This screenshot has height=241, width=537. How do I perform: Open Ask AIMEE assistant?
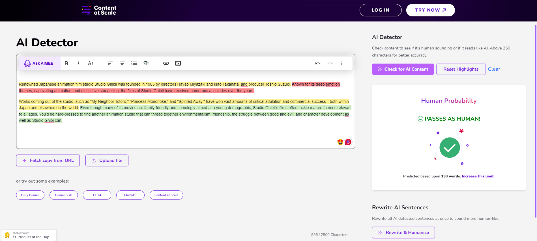[39, 63]
